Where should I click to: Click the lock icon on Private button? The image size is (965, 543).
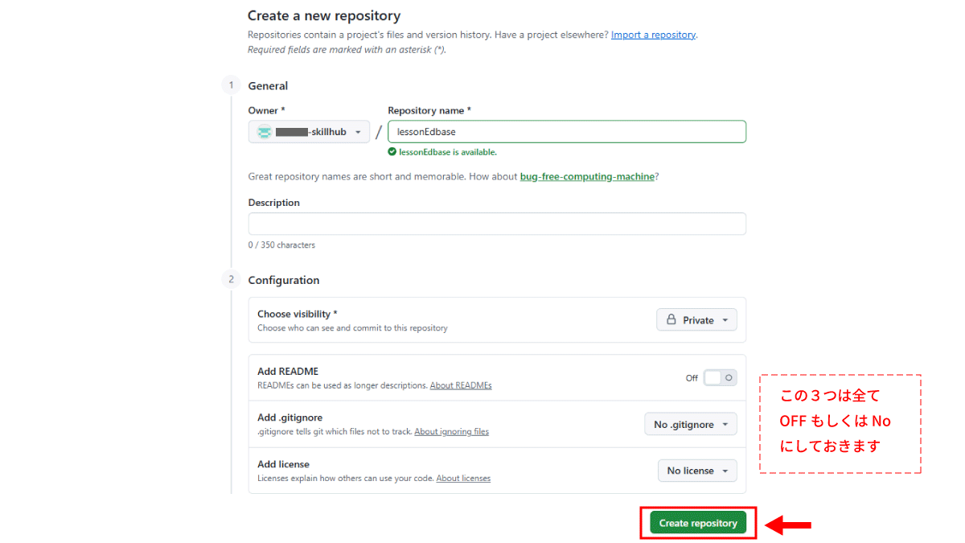click(x=671, y=319)
